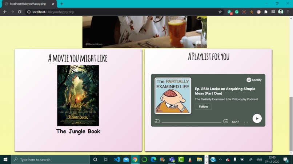This screenshot has width=293, height=164.
Task: Go back in browser history
Action: pyautogui.click(x=5, y=12)
